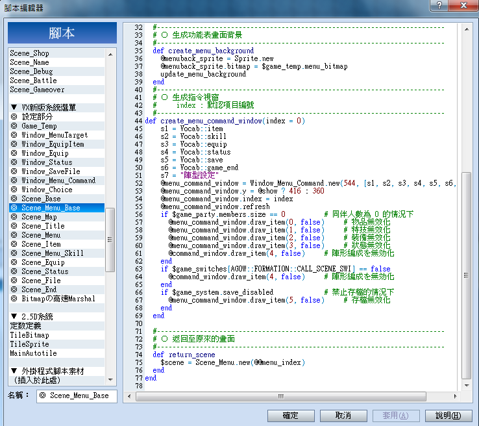Select the (插入於此處) script entry
This screenshot has width=479, height=426.
(57, 381)
